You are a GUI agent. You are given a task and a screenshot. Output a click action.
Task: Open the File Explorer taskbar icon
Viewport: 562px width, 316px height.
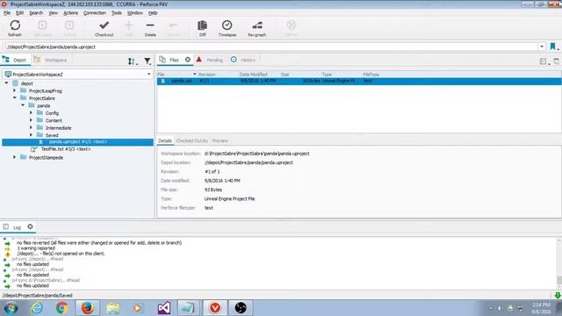point(113,308)
